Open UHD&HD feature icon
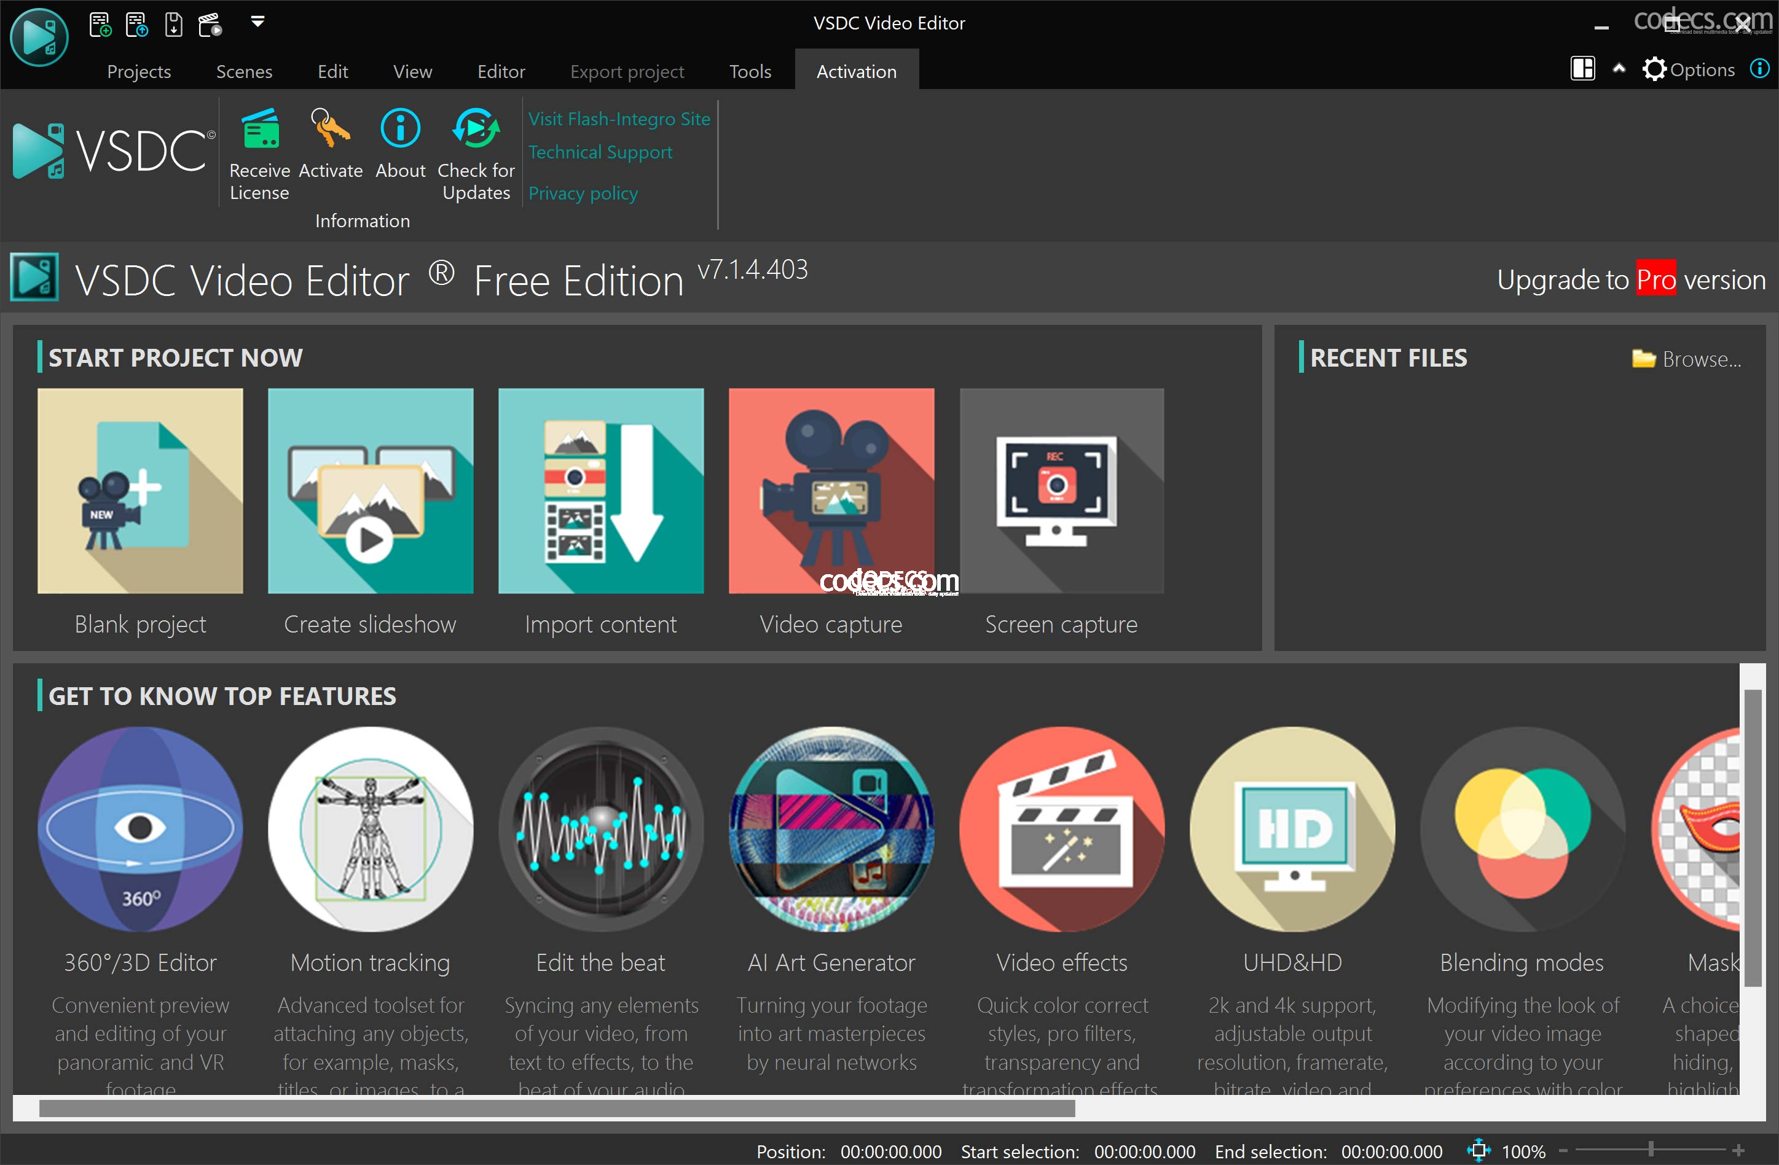 click(x=1292, y=829)
